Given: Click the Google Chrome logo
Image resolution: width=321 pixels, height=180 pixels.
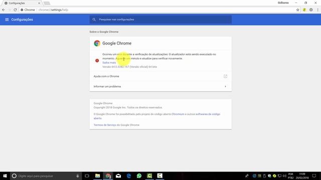Looking at the screenshot, I should (x=97, y=43).
